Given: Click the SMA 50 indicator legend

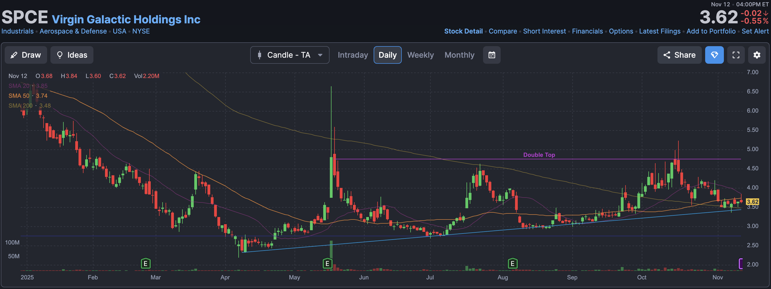Looking at the screenshot, I should [x=28, y=96].
